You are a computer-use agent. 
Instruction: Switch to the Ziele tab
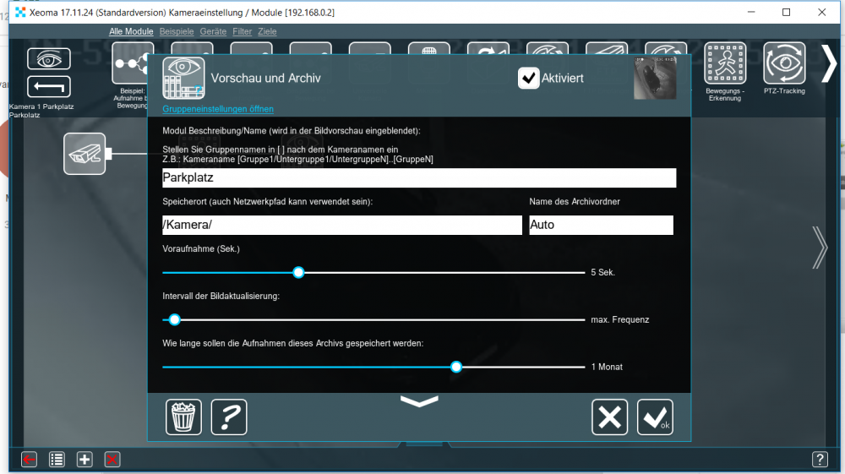coord(267,32)
